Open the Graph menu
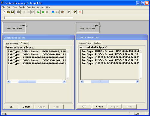Screen dimensions: 150x116 (x=22, y=7)
